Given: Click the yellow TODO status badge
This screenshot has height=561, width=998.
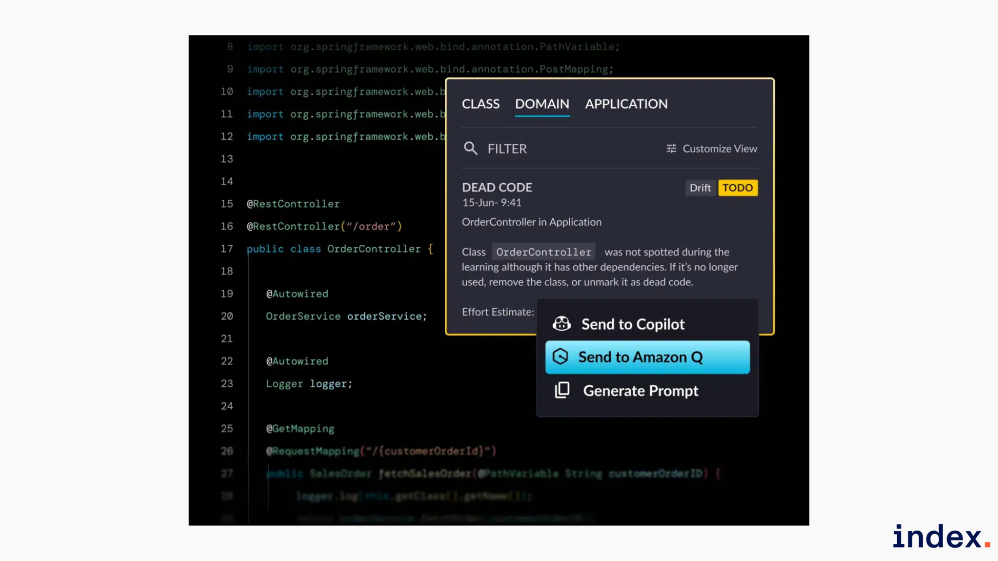Looking at the screenshot, I should [x=737, y=188].
